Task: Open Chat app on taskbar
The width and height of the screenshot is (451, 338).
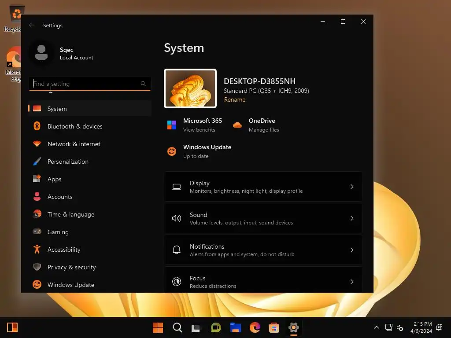Action: pos(216,327)
